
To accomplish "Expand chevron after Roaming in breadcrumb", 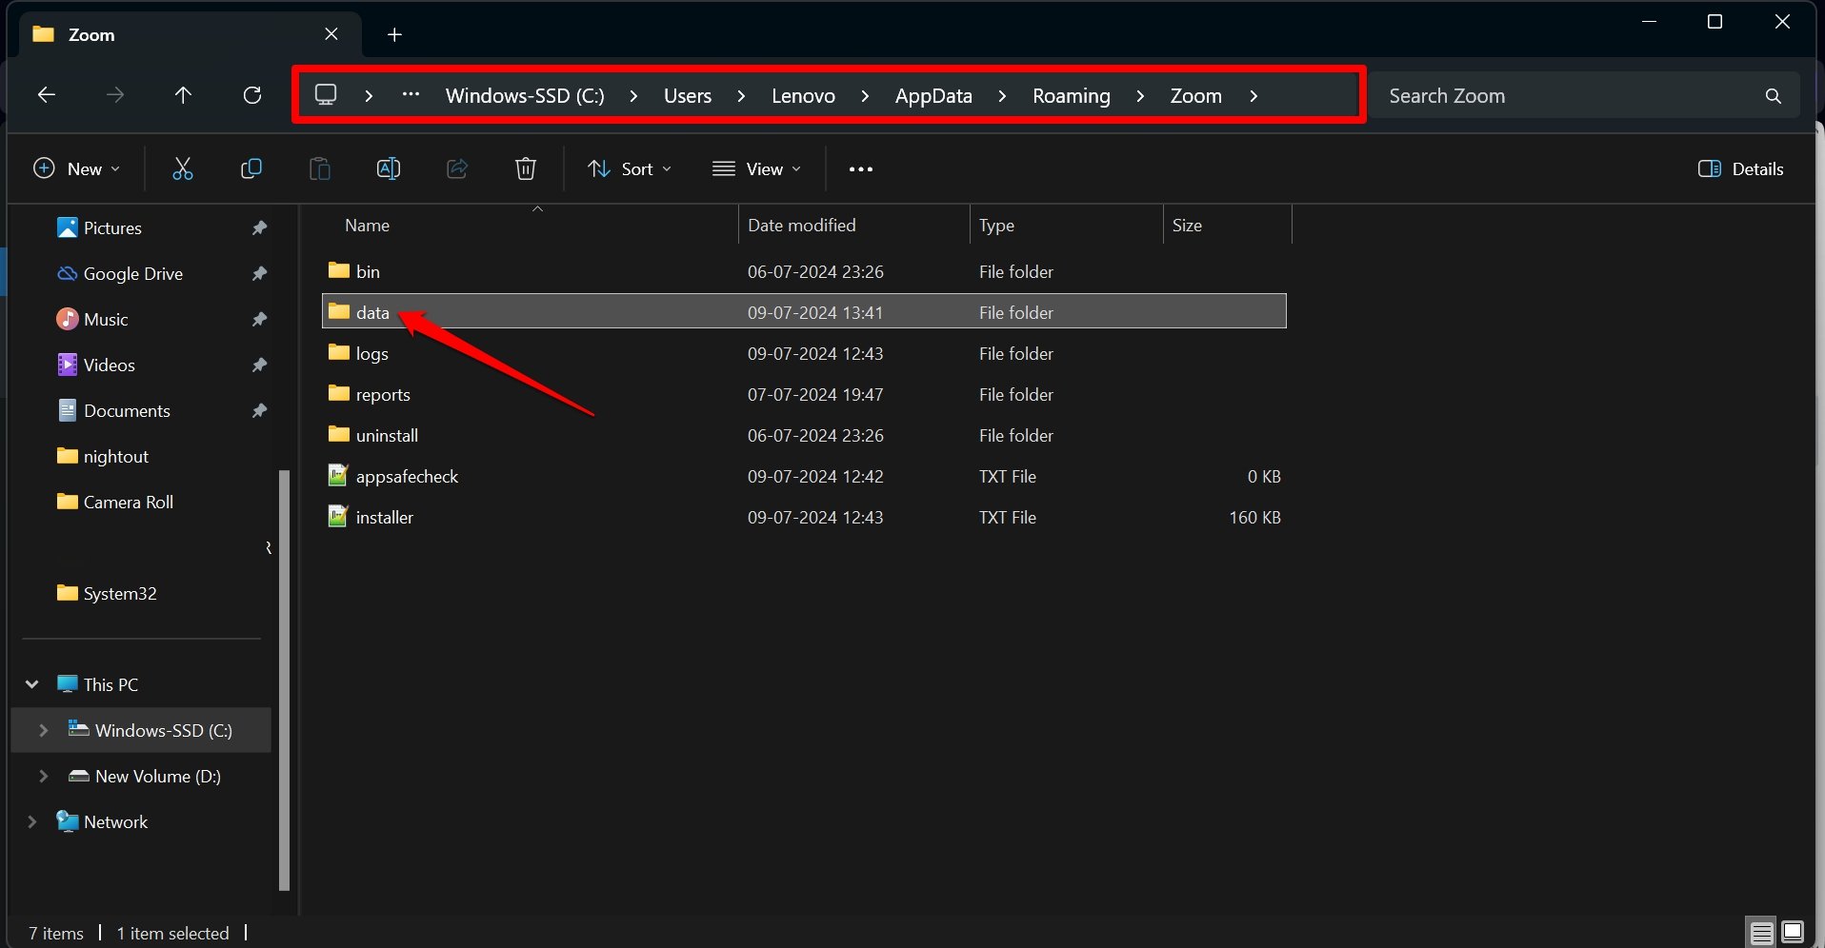I will [1140, 96].
